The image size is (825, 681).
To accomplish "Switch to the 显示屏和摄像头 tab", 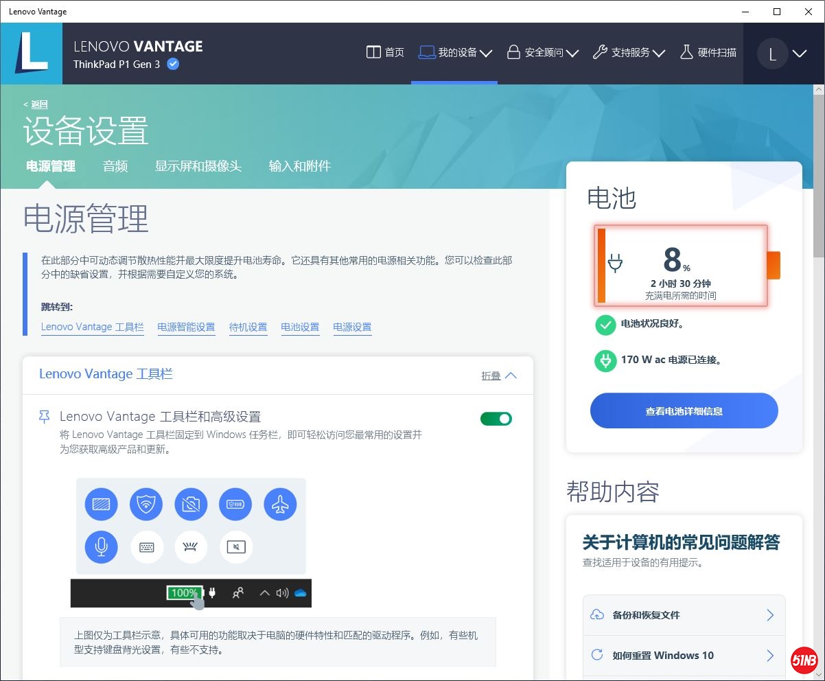I will point(198,166).
